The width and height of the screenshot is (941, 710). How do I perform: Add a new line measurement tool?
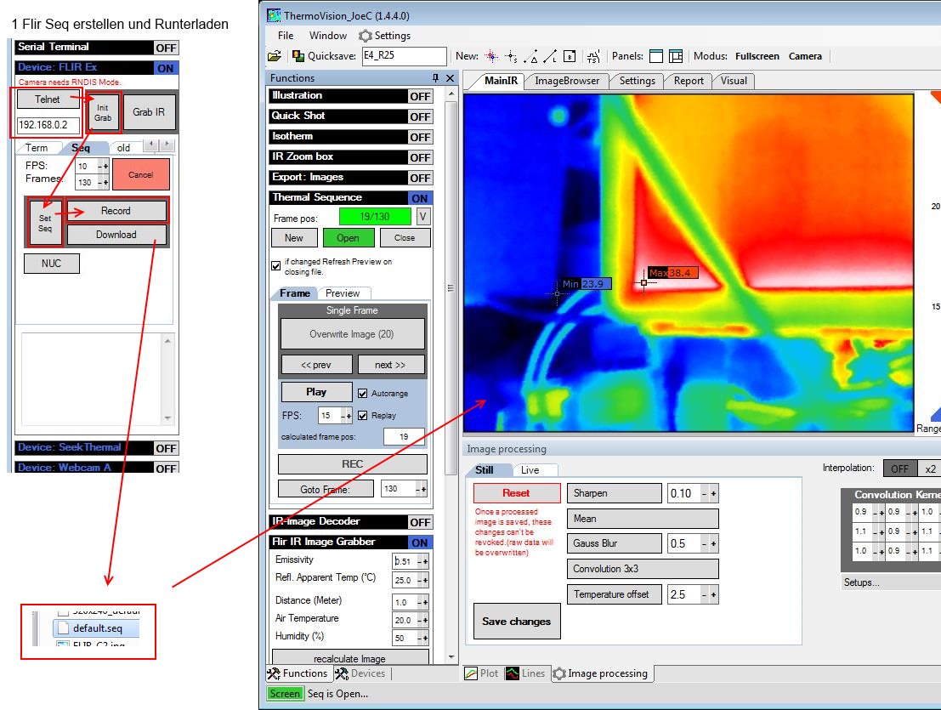click(x=551, y=57)
